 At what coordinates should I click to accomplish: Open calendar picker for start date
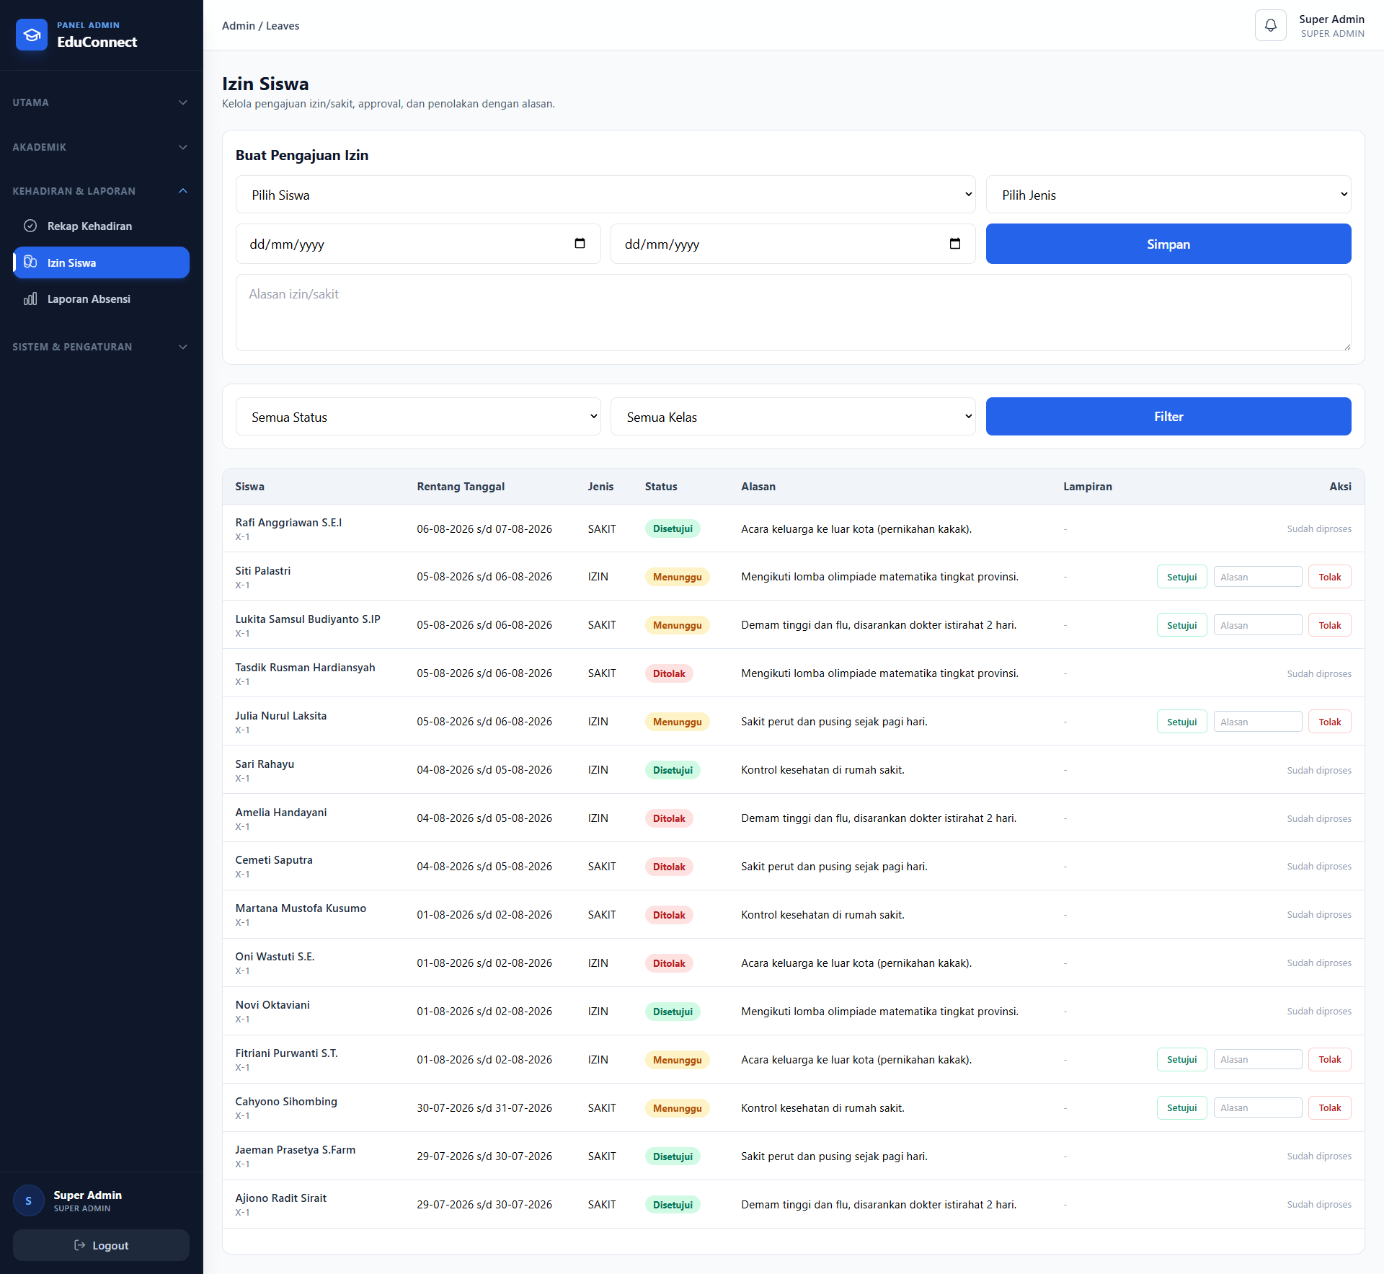pos(580,244)
